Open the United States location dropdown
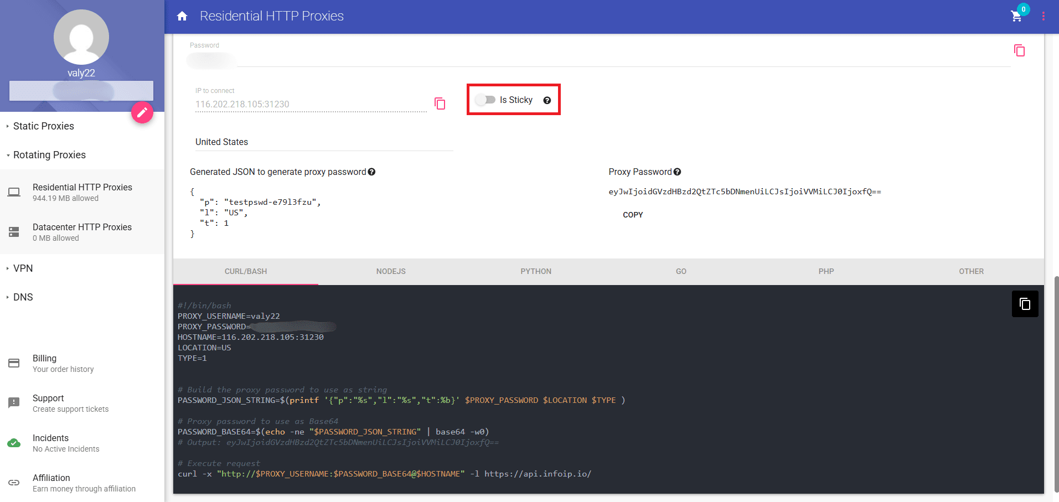The height and width of the screenshot is (502, 1059). (x=323, y=142)
